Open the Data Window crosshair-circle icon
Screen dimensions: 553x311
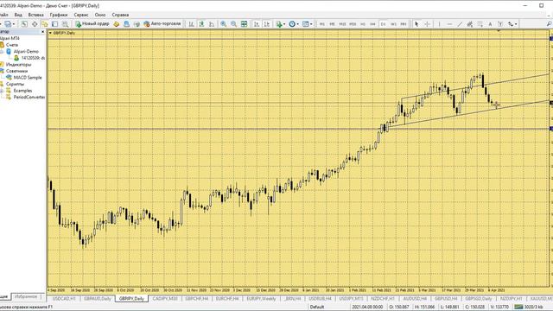[35, 24]
